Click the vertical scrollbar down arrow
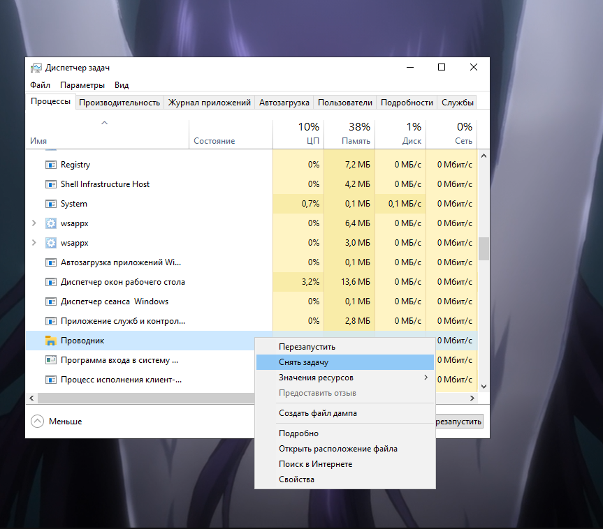603x529 pixels. pyautogui.click(x=484, y=387)
